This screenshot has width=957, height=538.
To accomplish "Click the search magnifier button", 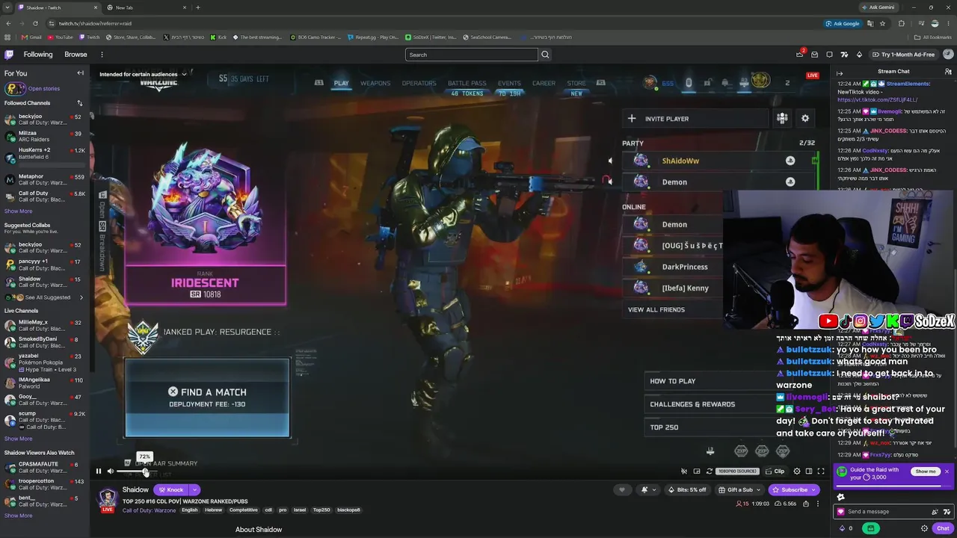I will point(545,55).
